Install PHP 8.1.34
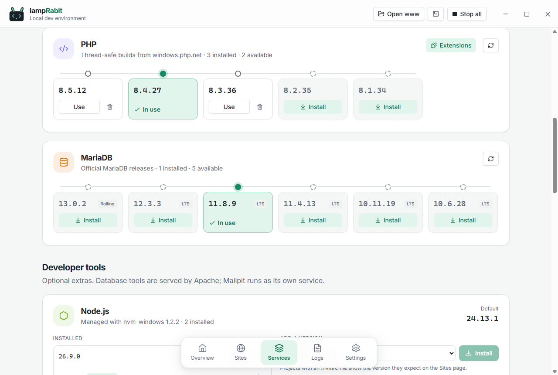The height and width of the screenshot is (375, 558). pyautogui.click(x=388, y=107)
